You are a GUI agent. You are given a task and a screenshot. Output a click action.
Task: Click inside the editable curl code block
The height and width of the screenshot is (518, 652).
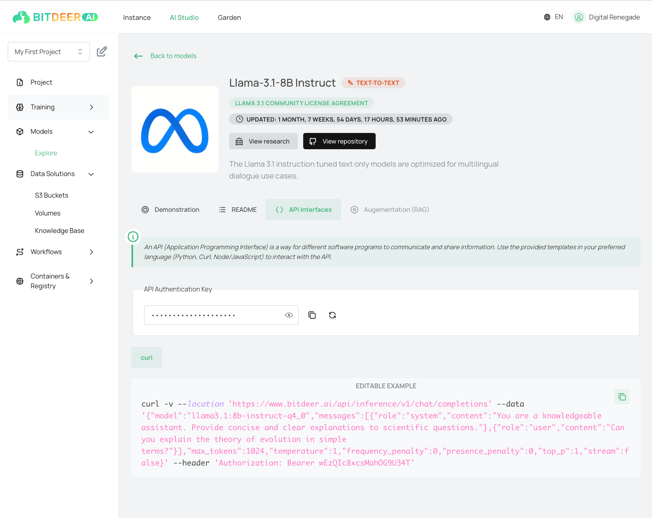tap(385, 433)
